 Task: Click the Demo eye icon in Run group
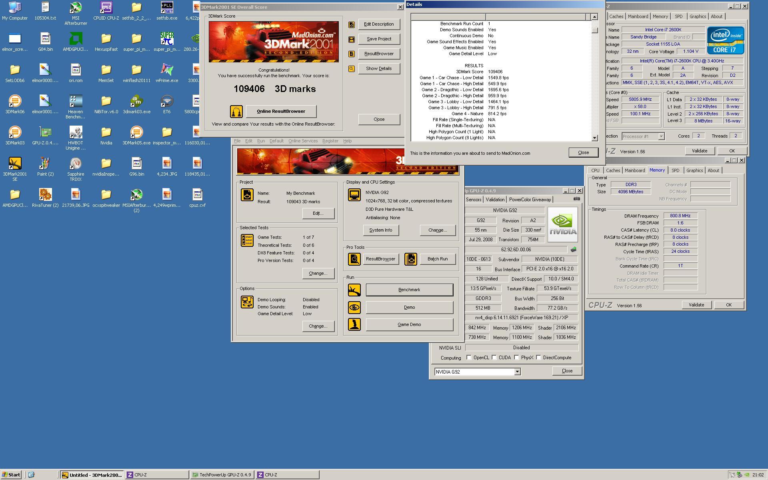(x=354, y=308)
